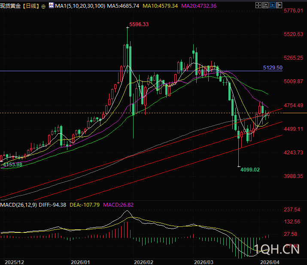Click the 5265.25 price axis label

pos(294,58)
